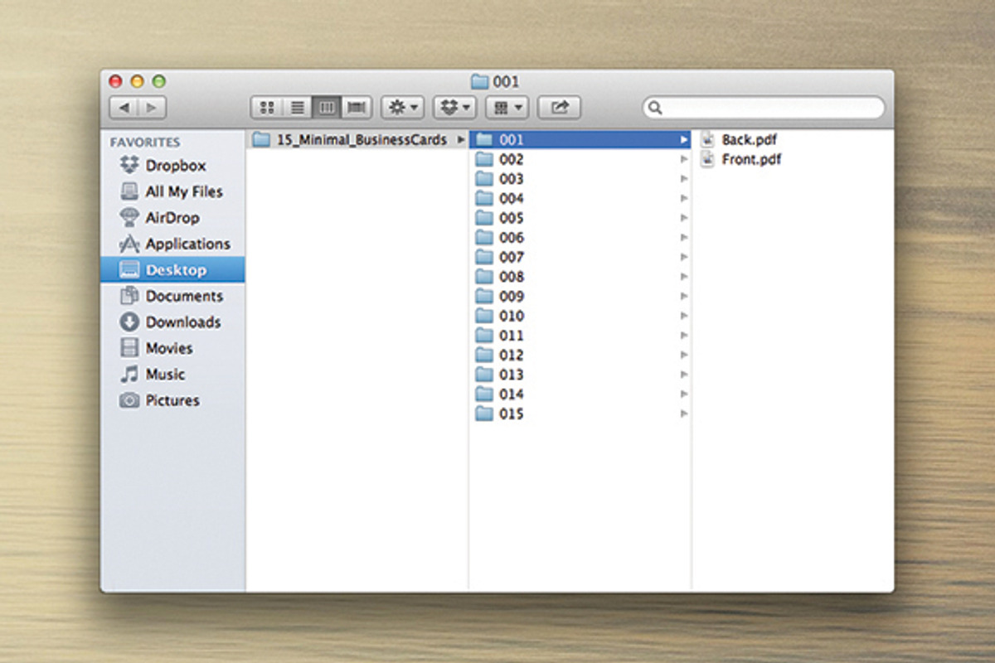This screenshot has height=663, width=995.
Task: Switch to icon view
Action: pyautogui.click(x=267, y=108)
